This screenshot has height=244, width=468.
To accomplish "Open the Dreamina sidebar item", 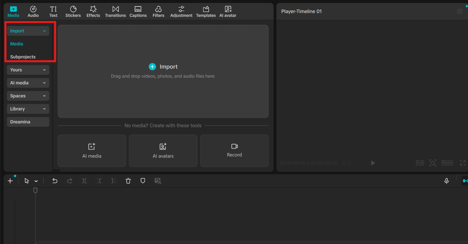I will [28, 122].
